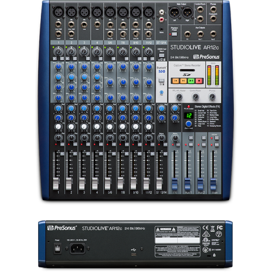Click the blue FX push-to-load encoder
The image size is (272, 272).
pyautogui.click(x=189, y=124)
